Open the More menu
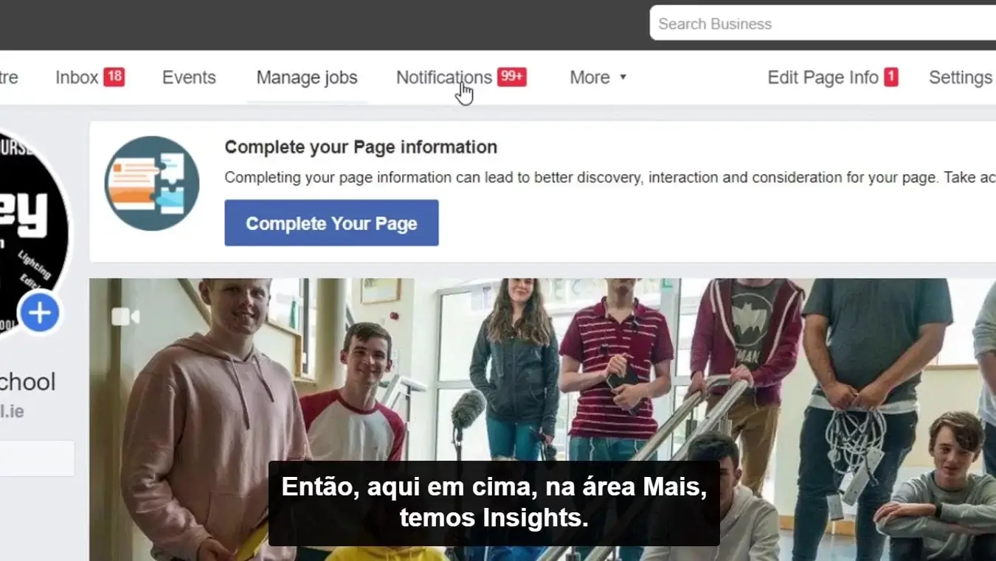Image resolution: width=996 pixels, height=561 pixels. click(x=598, y=77)
